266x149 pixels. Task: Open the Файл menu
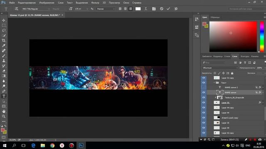12,3
